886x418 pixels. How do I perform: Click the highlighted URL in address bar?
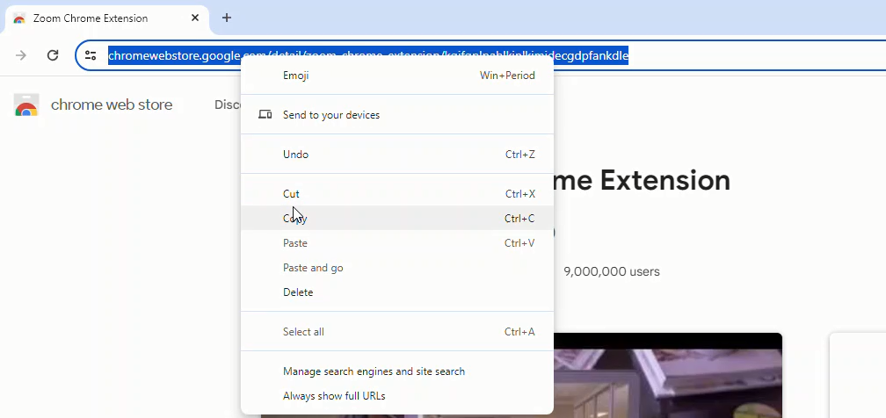click(x=167, y=56)
